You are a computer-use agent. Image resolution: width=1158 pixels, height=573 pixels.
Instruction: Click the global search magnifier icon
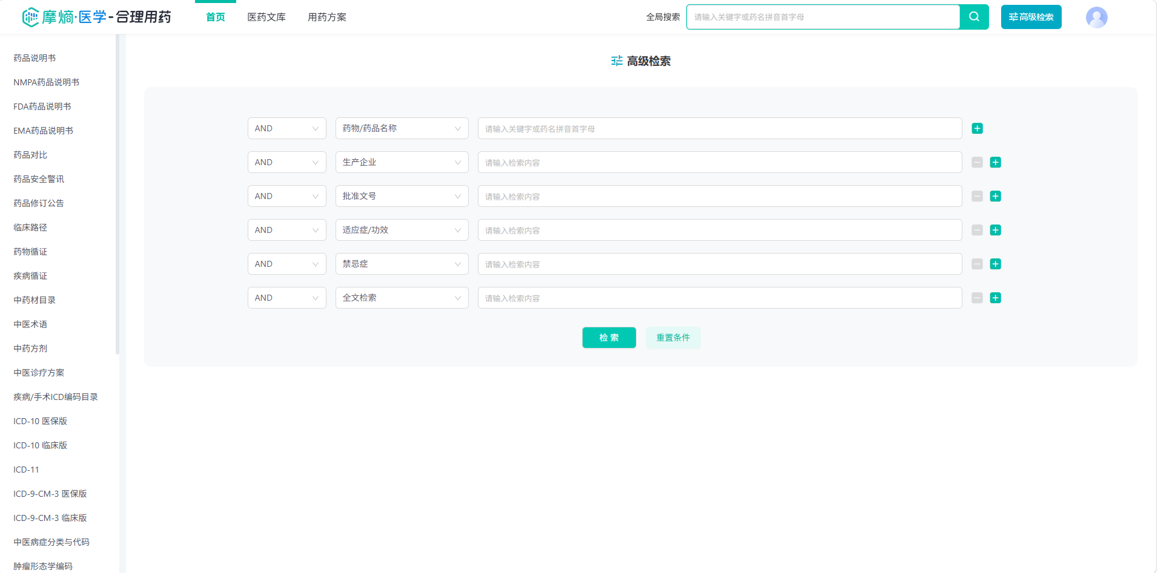(x=974, y=17)
